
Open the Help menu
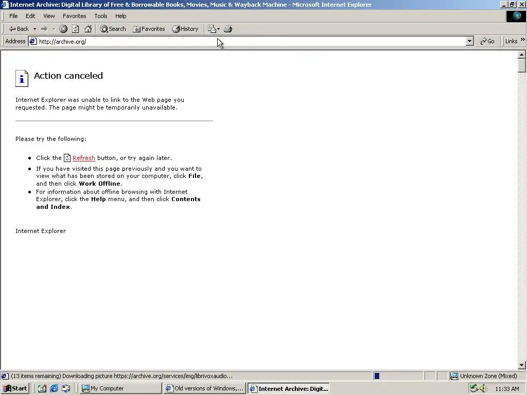coord(120,16)
